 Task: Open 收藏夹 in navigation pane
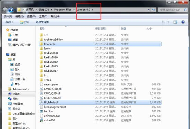tap(14, 30)
